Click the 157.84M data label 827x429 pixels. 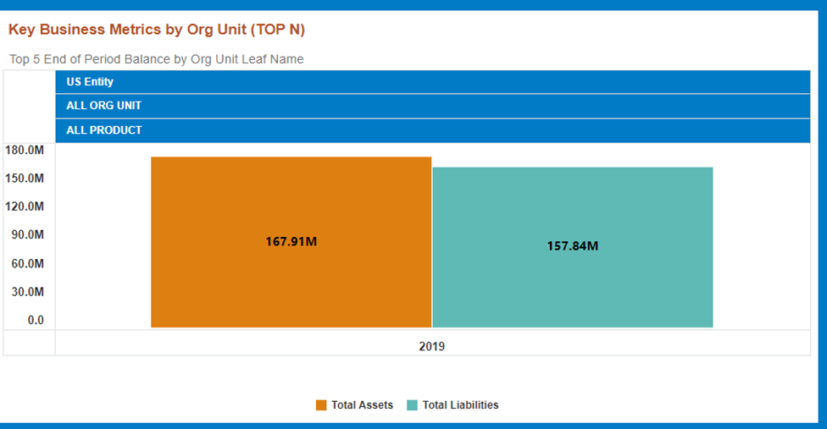click(x=573, y=246)
